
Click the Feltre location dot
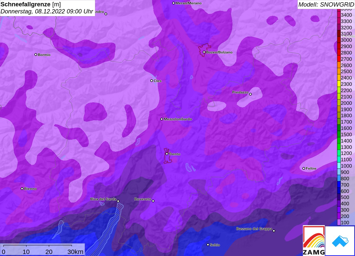coord(304,168)
